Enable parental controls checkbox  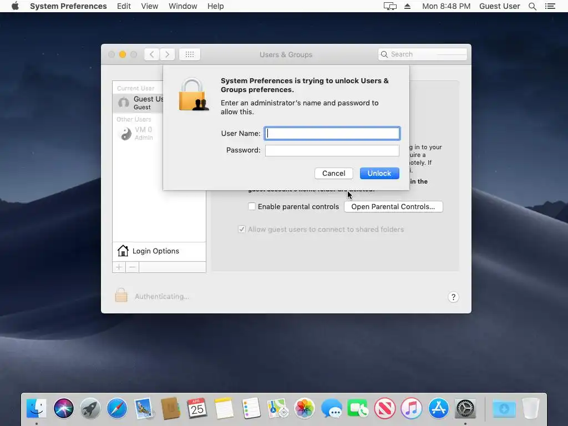(252, 206)
